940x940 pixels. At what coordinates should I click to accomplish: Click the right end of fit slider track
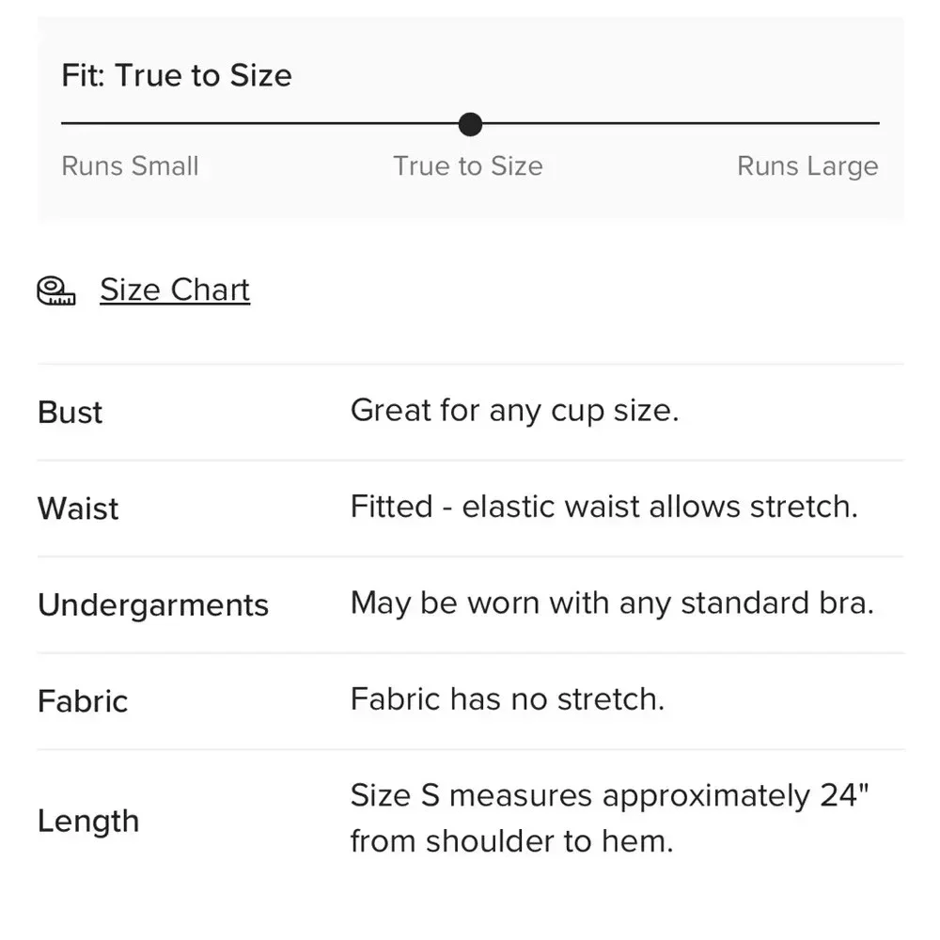point(874,123)
